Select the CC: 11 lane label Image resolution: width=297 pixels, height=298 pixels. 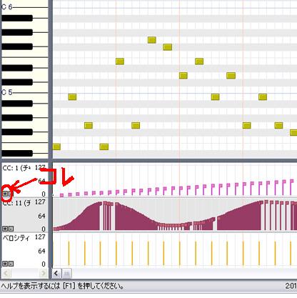(x=16, y=203)
